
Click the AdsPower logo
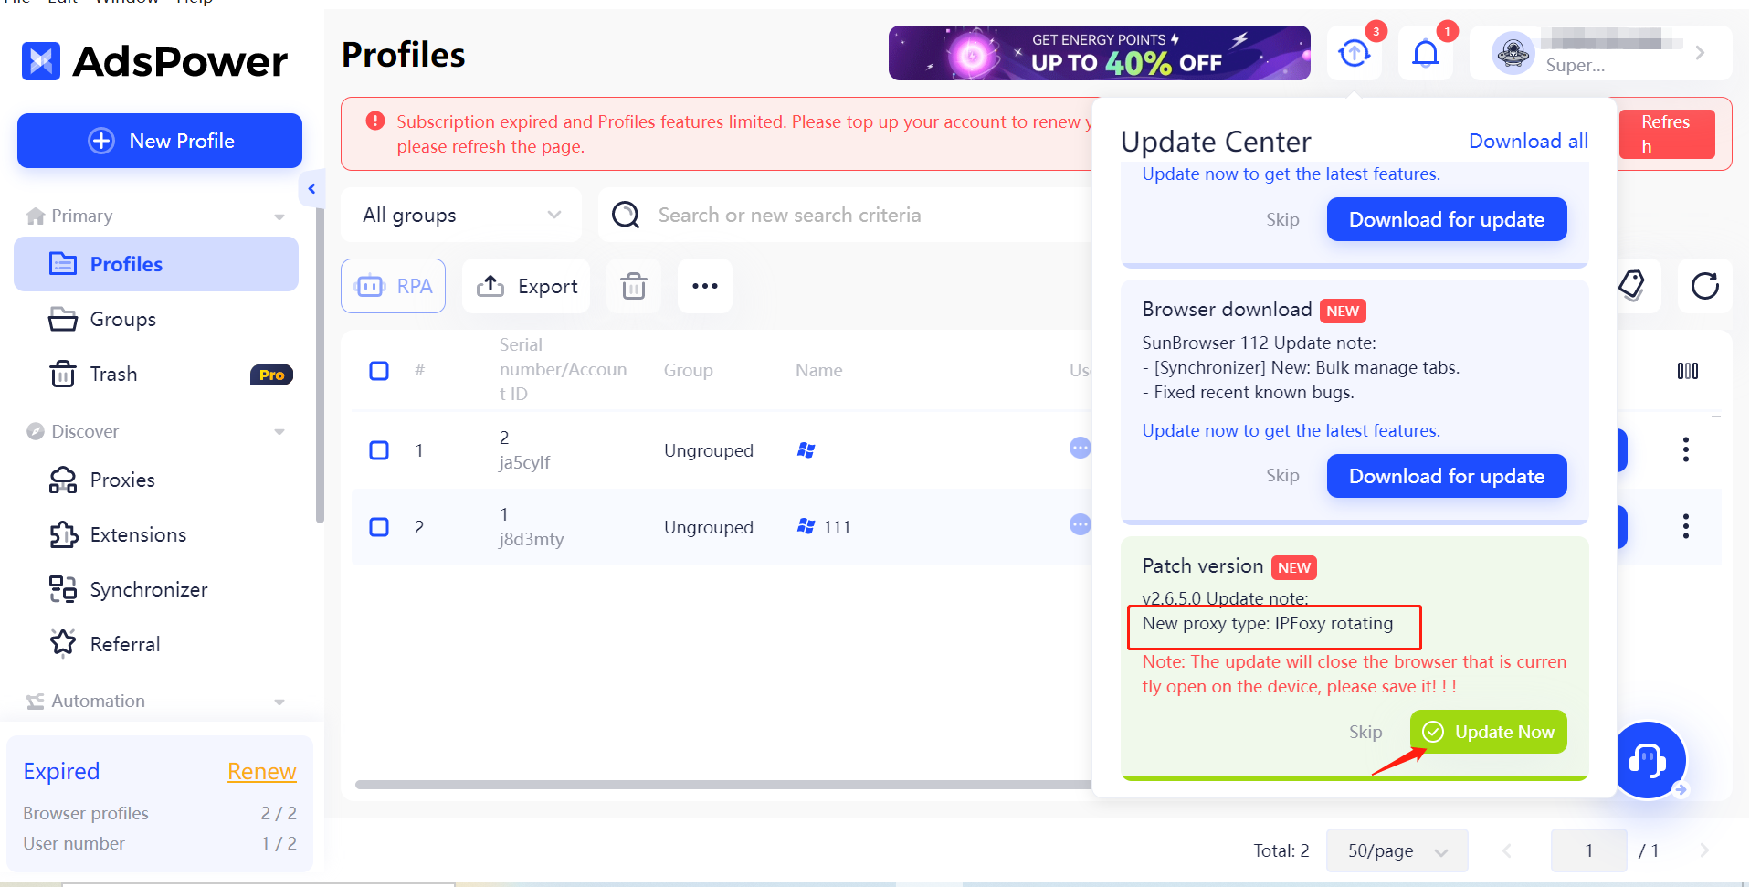[x=154, y=61]
